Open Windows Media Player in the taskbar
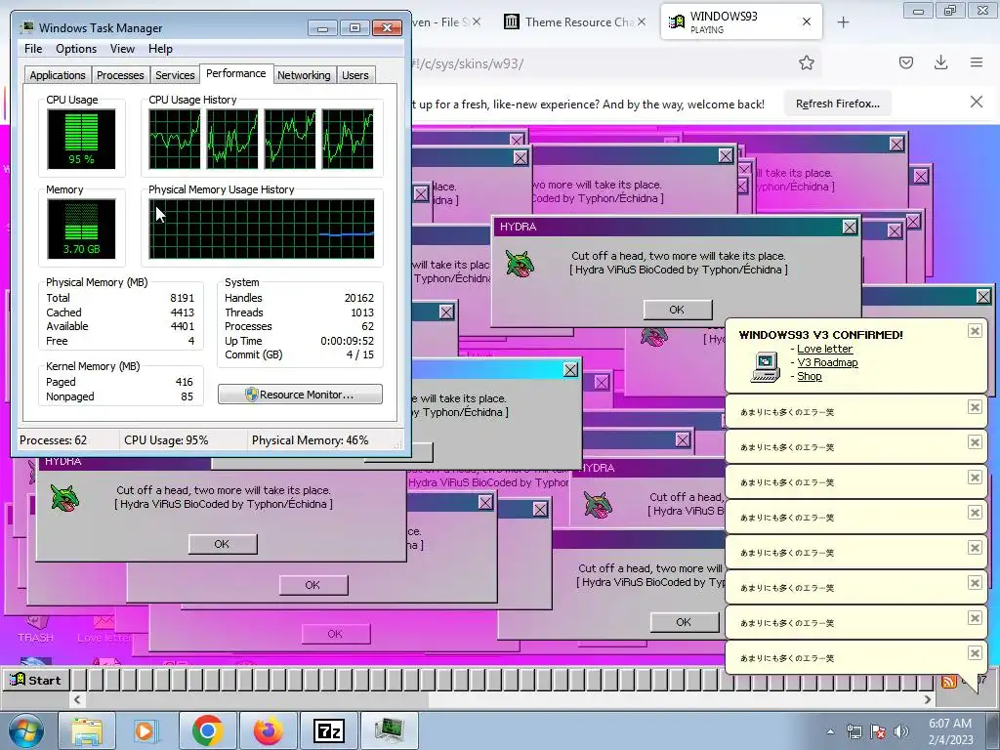 point(145,730)
